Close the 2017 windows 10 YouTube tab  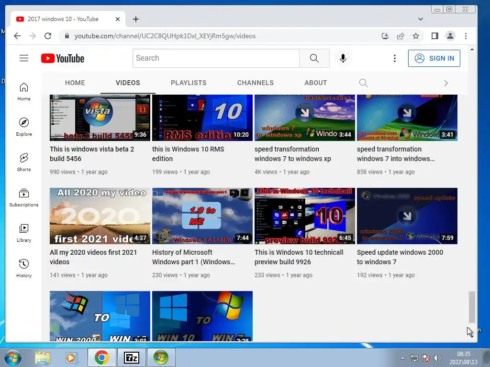[x=118, y=19]
